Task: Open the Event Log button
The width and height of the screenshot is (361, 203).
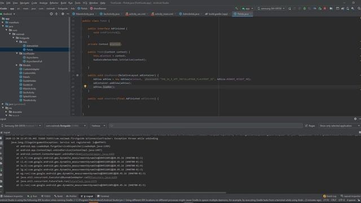Action: (x=329, y=196)
